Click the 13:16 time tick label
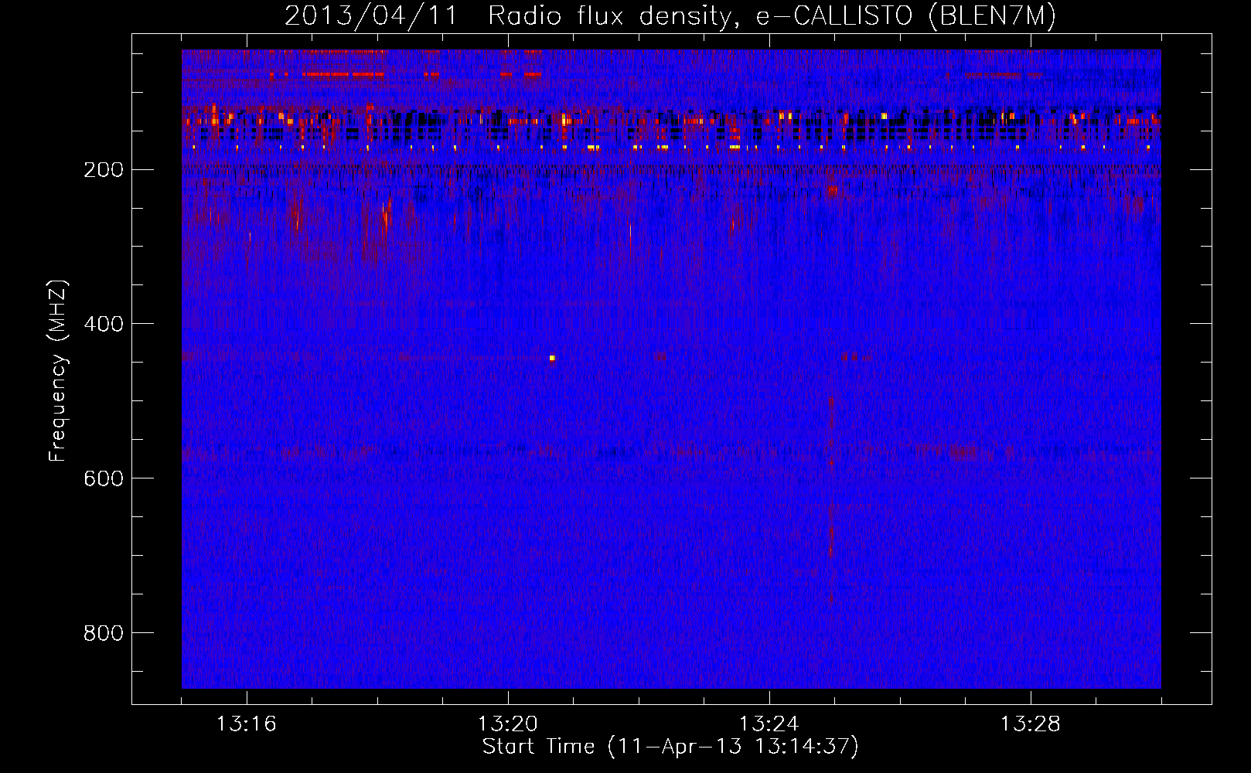Image resolution: width=1251 pixels, height=773 pixels. [x=246, y=724]
